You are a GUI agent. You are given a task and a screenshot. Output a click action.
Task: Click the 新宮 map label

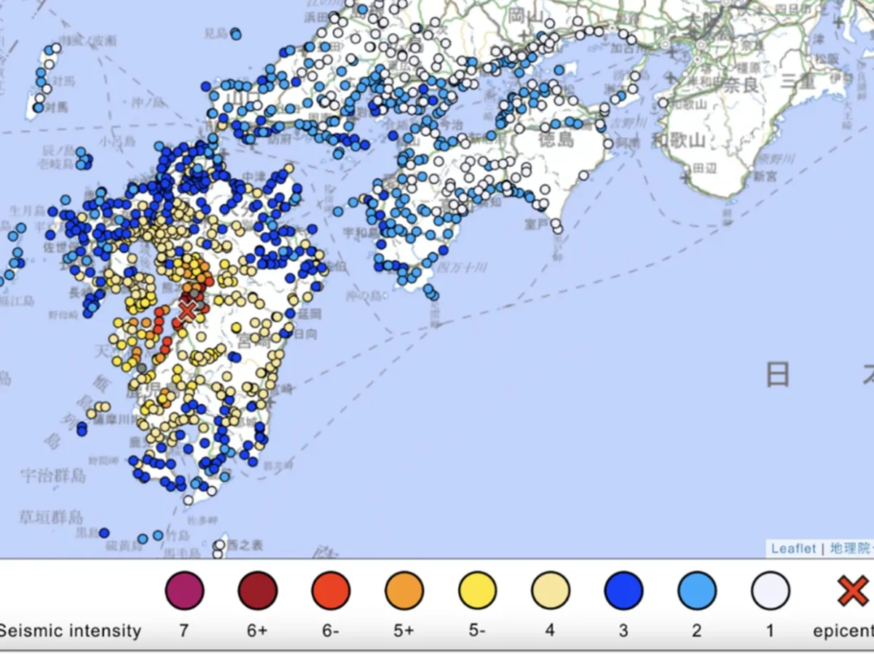pos(765,176)
